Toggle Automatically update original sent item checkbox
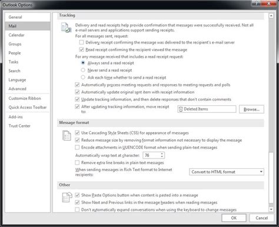279x227 pixels. coord(77,92)
